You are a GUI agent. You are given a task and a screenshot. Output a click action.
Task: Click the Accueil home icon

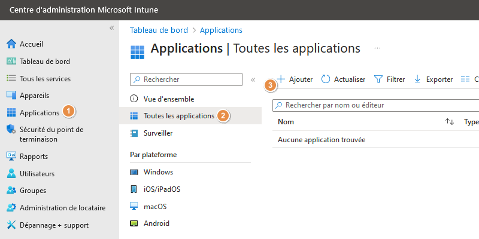coord(11,44)
